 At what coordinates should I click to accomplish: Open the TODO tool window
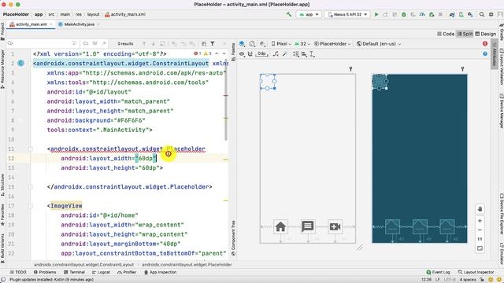pyautogui.click(x=18, y=272)
